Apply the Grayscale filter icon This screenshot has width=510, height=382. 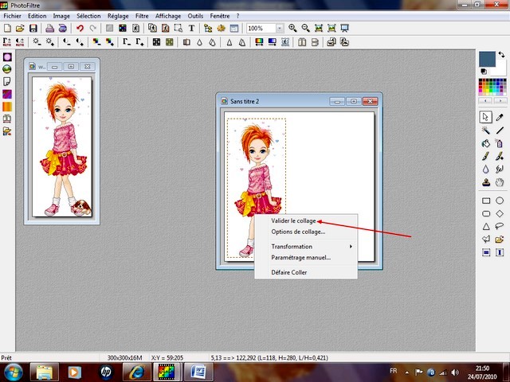coord(156,42)
